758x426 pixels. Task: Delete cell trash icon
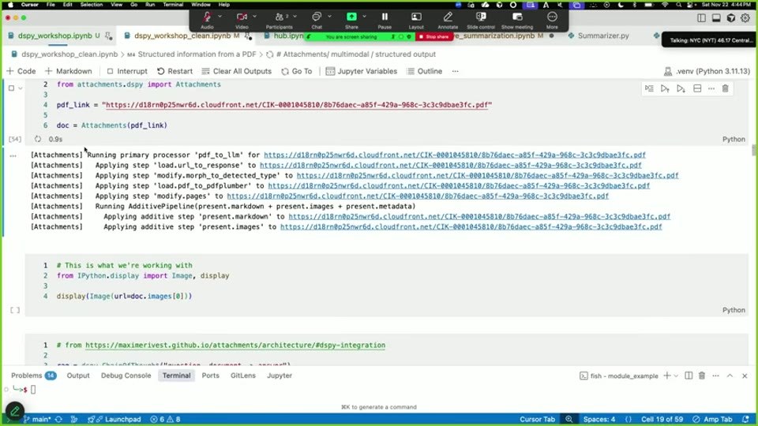tap(725, 88)
